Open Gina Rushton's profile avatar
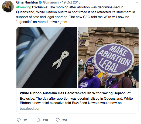This screenshot has width=141, height=124. (x=8, y=7)
